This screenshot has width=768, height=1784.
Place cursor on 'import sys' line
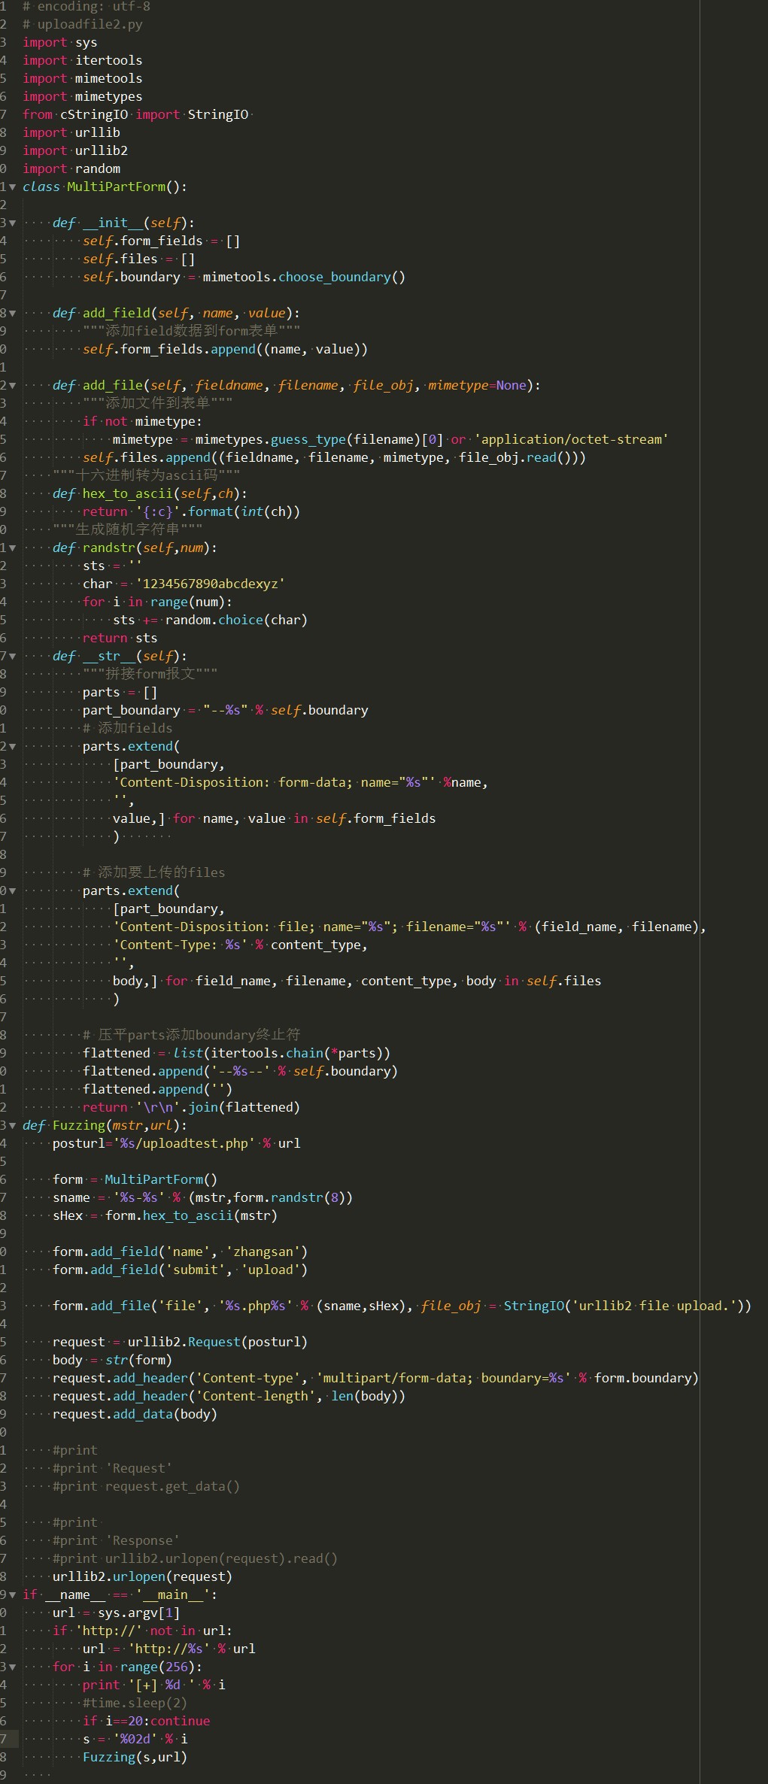point(60,42)
